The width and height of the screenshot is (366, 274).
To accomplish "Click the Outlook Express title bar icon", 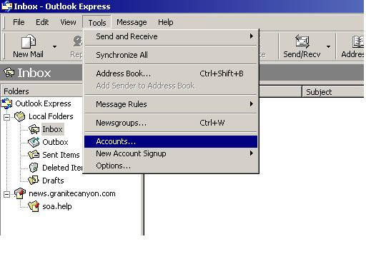I will coord(6,6).
